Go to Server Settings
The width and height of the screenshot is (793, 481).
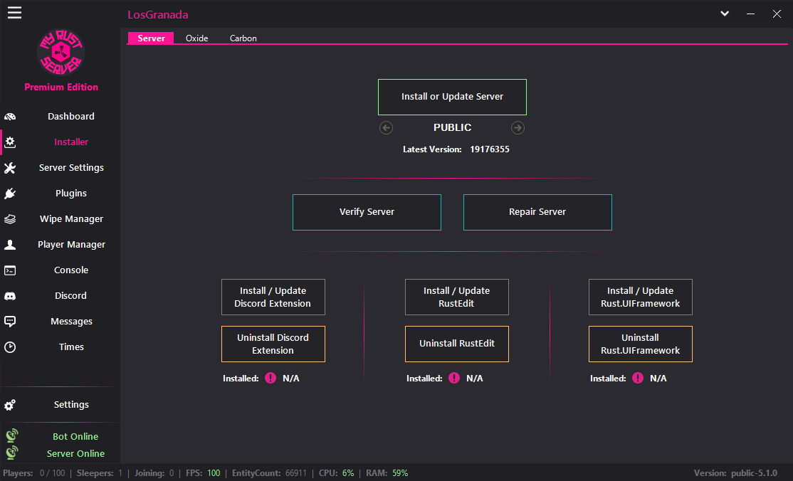coord(71,167)
